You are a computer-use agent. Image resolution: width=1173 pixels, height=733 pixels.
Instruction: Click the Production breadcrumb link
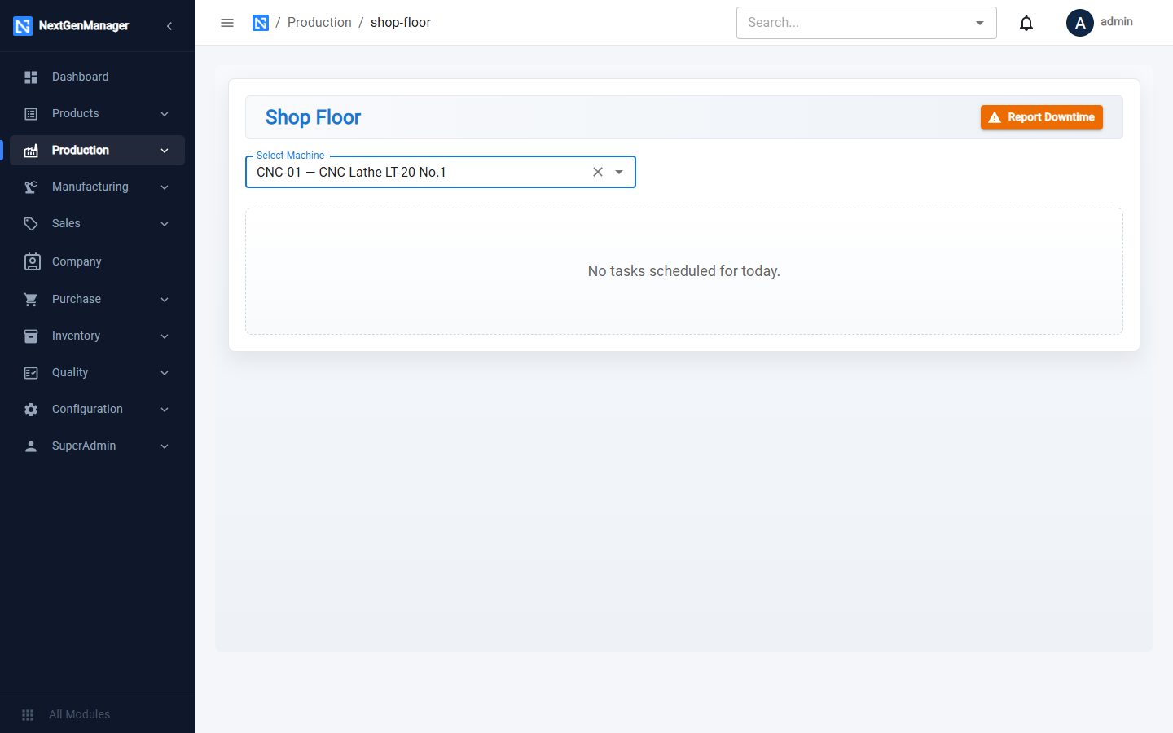[x=319, y=23]
